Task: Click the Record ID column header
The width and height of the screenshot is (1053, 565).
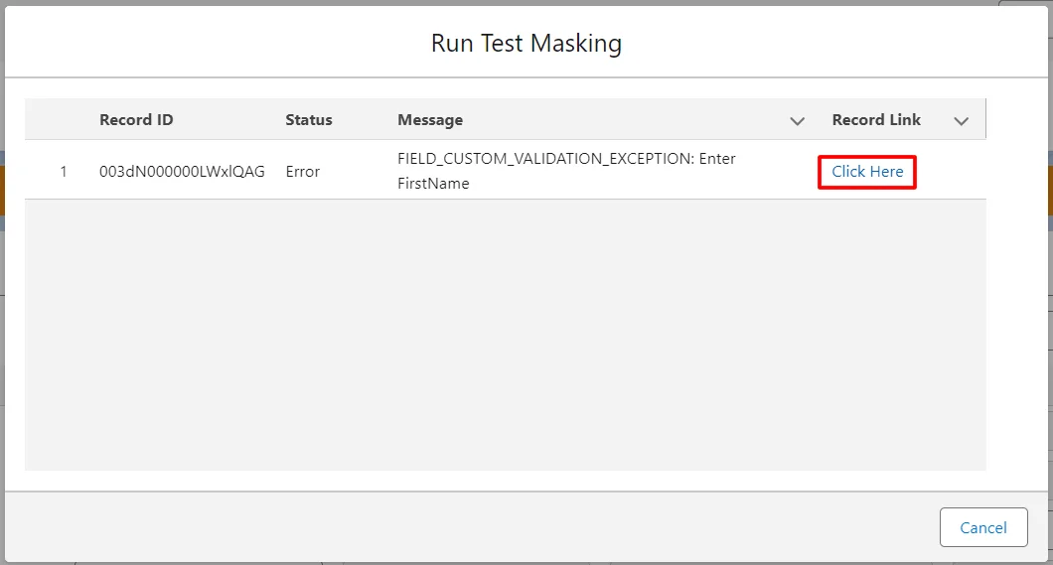Action: coord(136,120)
